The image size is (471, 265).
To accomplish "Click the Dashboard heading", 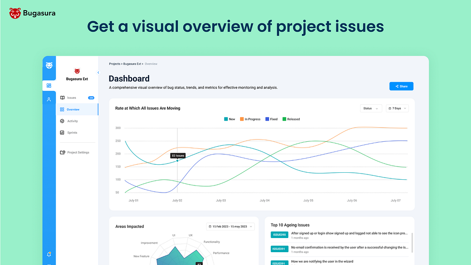I will [129, 79].
